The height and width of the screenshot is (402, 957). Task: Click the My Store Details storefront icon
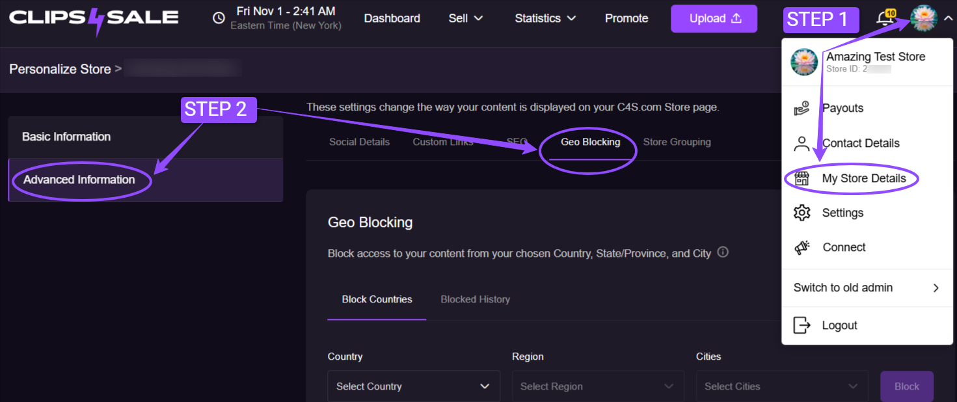click(x=802, y=178)
